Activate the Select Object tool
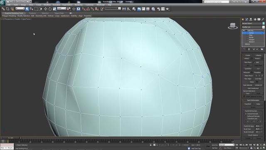 tap(27, 9)
